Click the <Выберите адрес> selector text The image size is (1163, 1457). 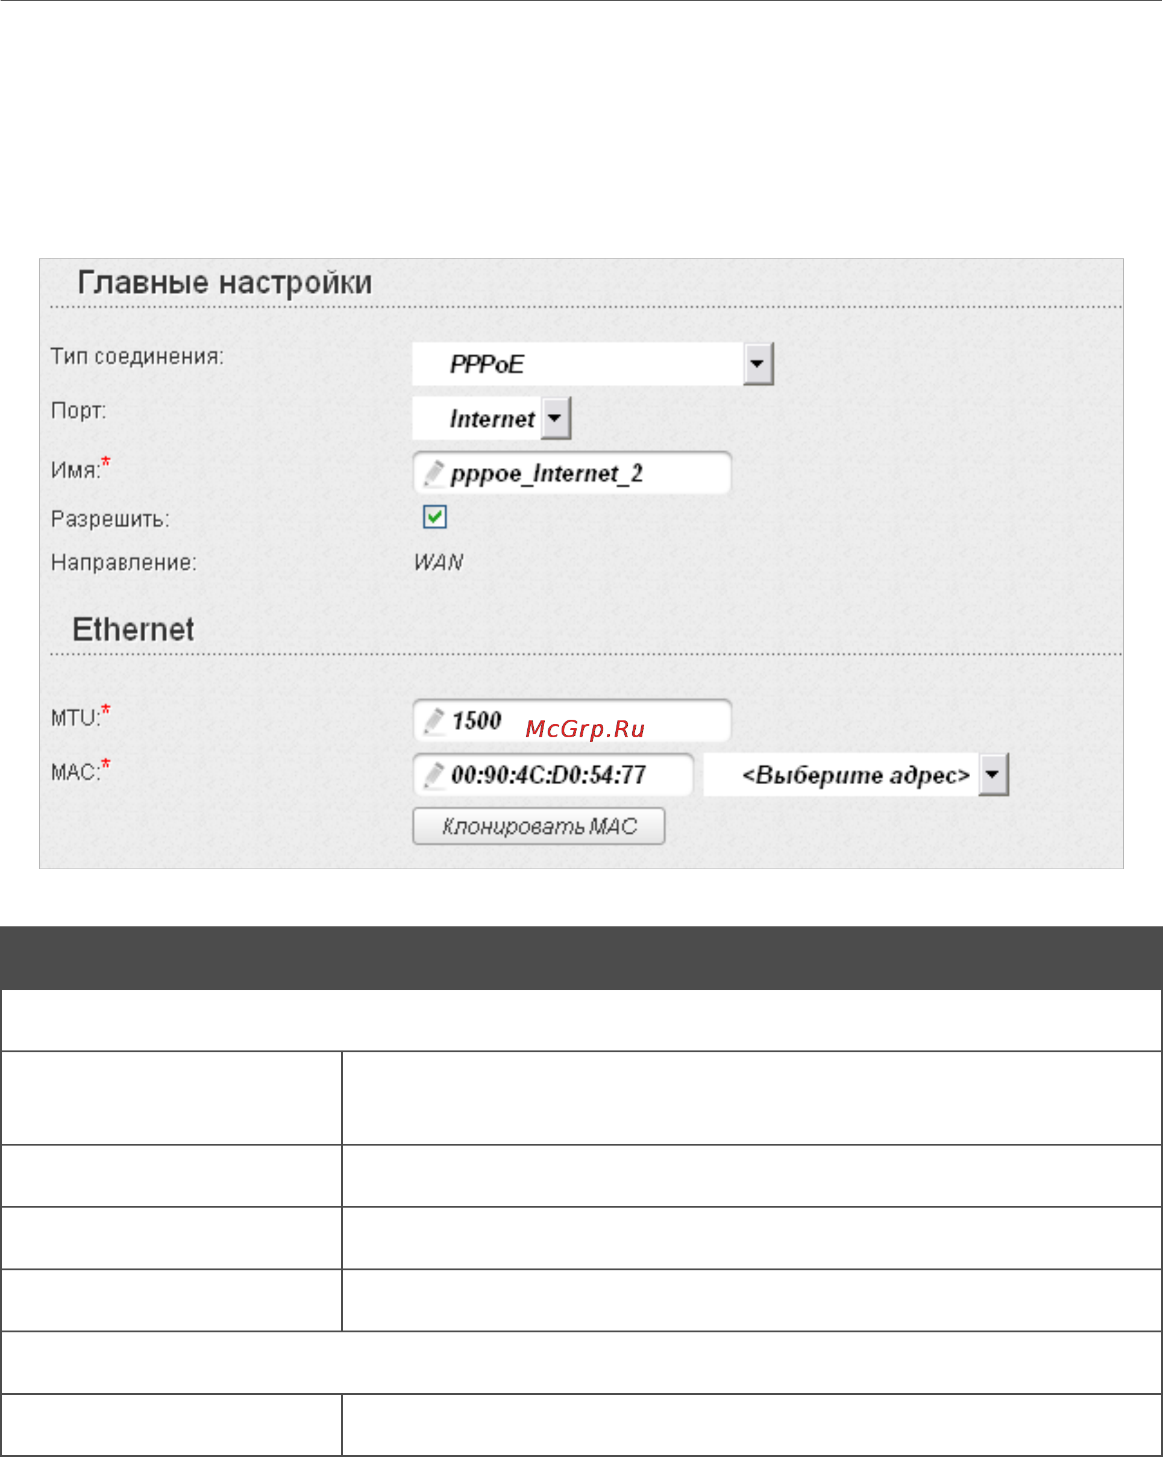[855, 775]
